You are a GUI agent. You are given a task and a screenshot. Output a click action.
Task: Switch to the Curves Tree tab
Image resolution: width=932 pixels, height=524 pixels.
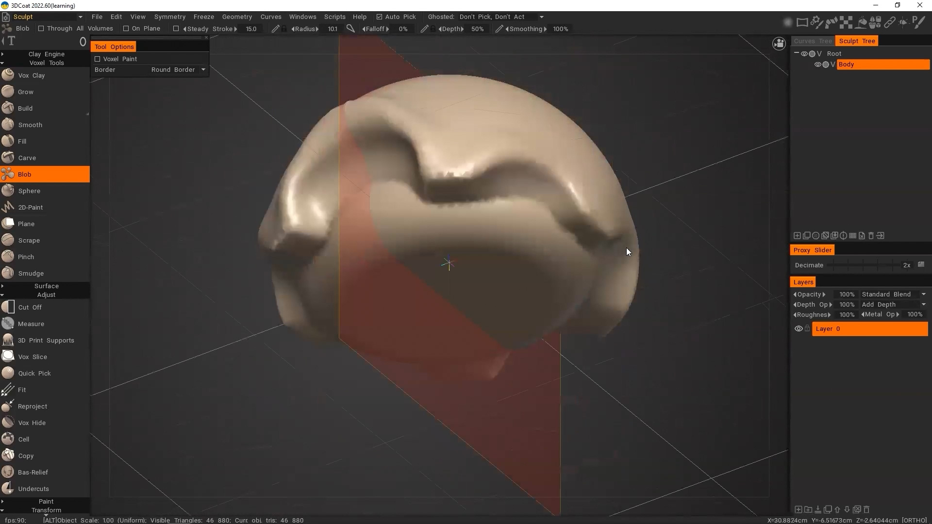tap(813, 41)
